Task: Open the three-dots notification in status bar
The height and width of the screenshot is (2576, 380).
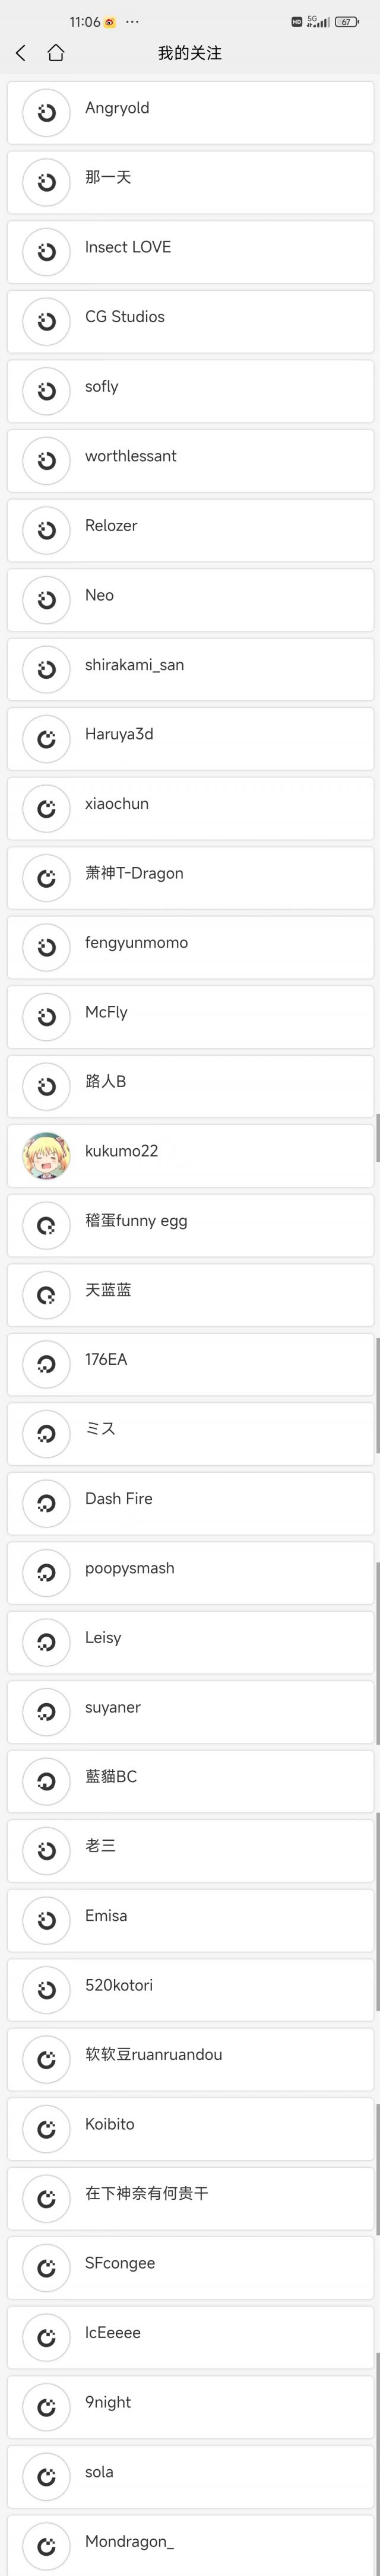Action: [x=133, y=21]
